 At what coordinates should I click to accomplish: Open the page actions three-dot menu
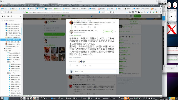click(x=108, y=12)
